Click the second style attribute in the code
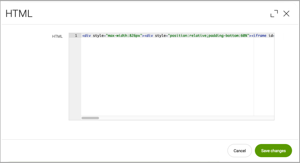300x163 pixels. [160, 36]
